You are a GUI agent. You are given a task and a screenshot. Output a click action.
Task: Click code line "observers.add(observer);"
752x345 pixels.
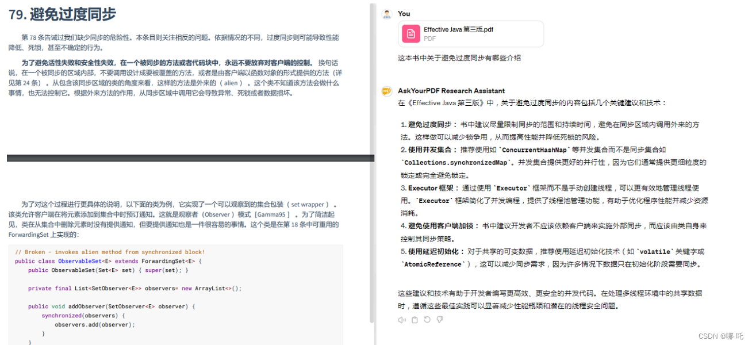95,324
